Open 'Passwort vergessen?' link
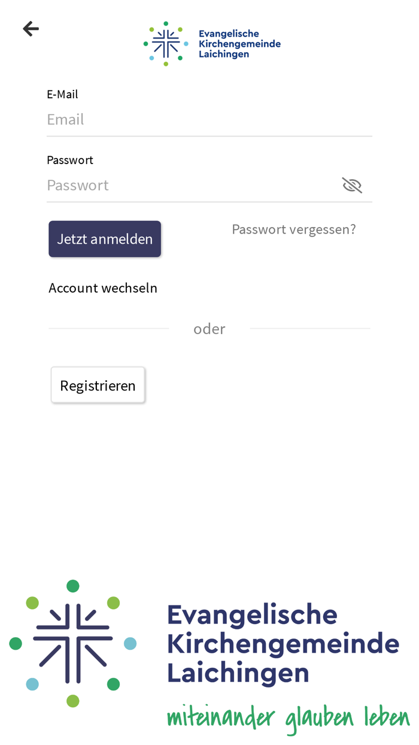Screen dimensions: 419x745 (x=293, y=229)
